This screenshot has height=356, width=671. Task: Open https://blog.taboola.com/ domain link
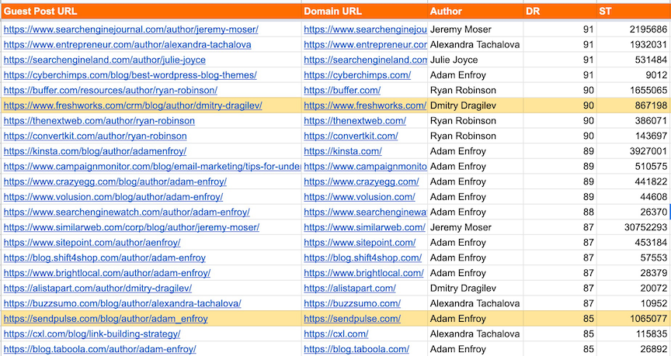(356, 350)
